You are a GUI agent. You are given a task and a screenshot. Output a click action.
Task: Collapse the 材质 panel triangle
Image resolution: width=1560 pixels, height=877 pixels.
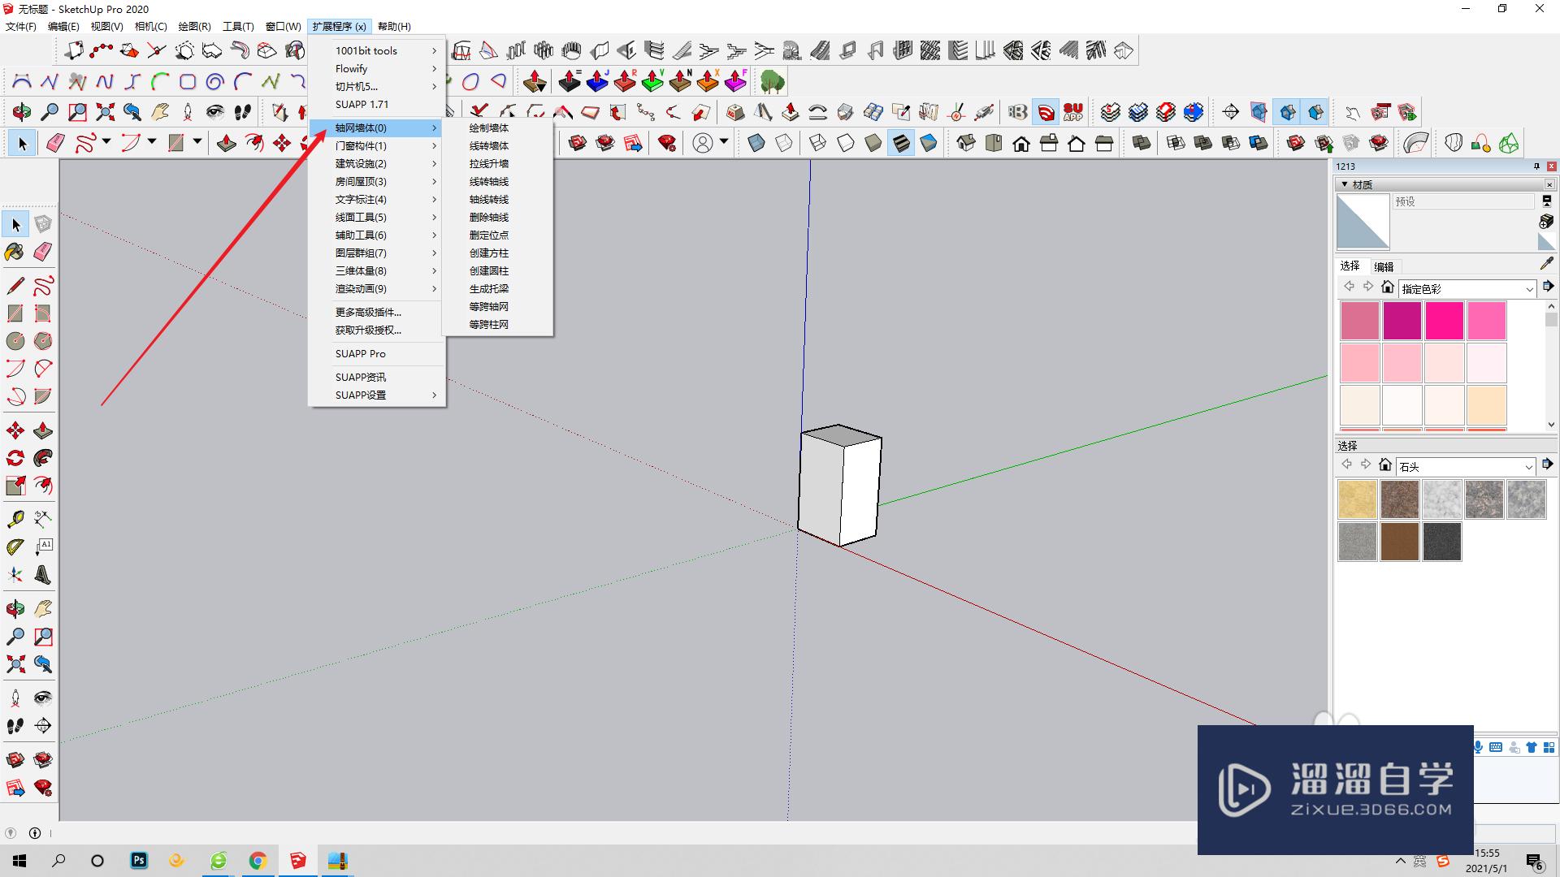point(1345,185)
